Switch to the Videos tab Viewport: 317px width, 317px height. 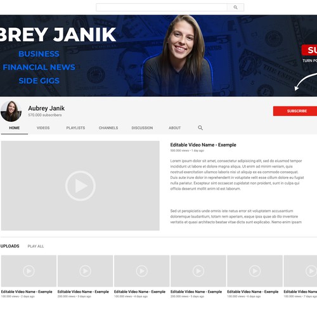point(43,128)
